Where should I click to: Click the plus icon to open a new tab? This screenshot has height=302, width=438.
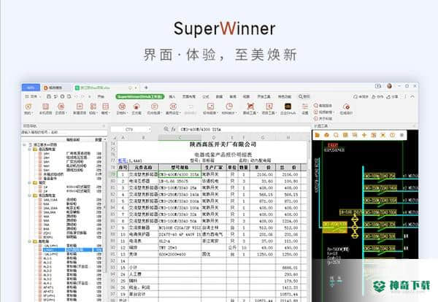[146, 88]
